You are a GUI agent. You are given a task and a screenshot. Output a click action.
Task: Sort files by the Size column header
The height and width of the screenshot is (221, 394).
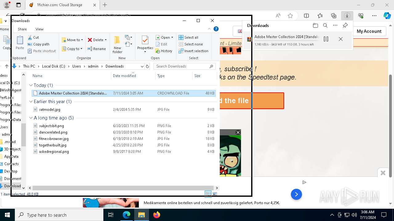tap(204, 76)
